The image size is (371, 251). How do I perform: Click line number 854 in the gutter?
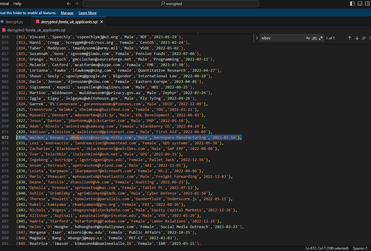(5, 37)
